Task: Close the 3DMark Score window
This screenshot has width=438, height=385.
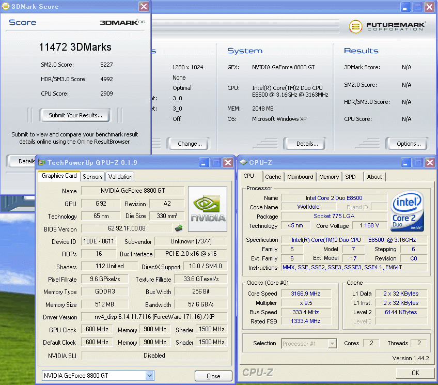Action: [x=144, y=7]
